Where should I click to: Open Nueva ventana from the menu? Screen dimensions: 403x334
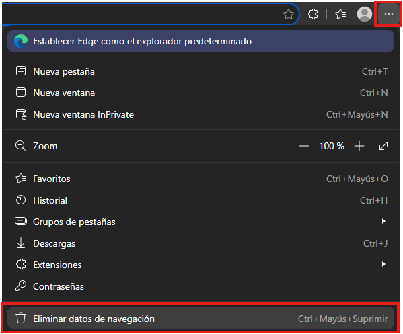200,93
